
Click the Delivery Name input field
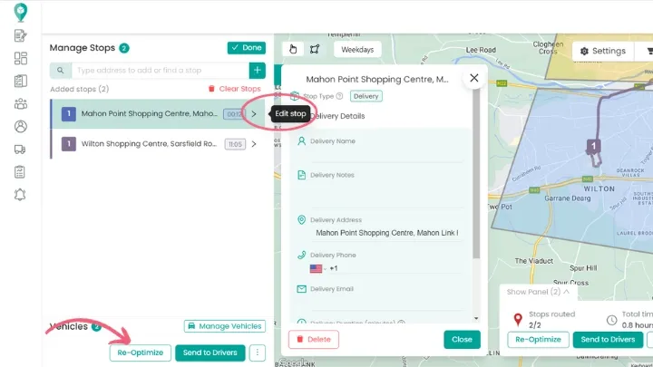[x=387, y=155]
